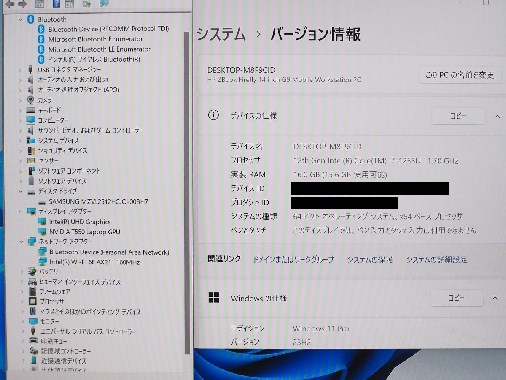Image resolution: width=506 pixels, height=380 pixels.
Task: Click the 印刷キュー printer icon
Action: point(34,341)
